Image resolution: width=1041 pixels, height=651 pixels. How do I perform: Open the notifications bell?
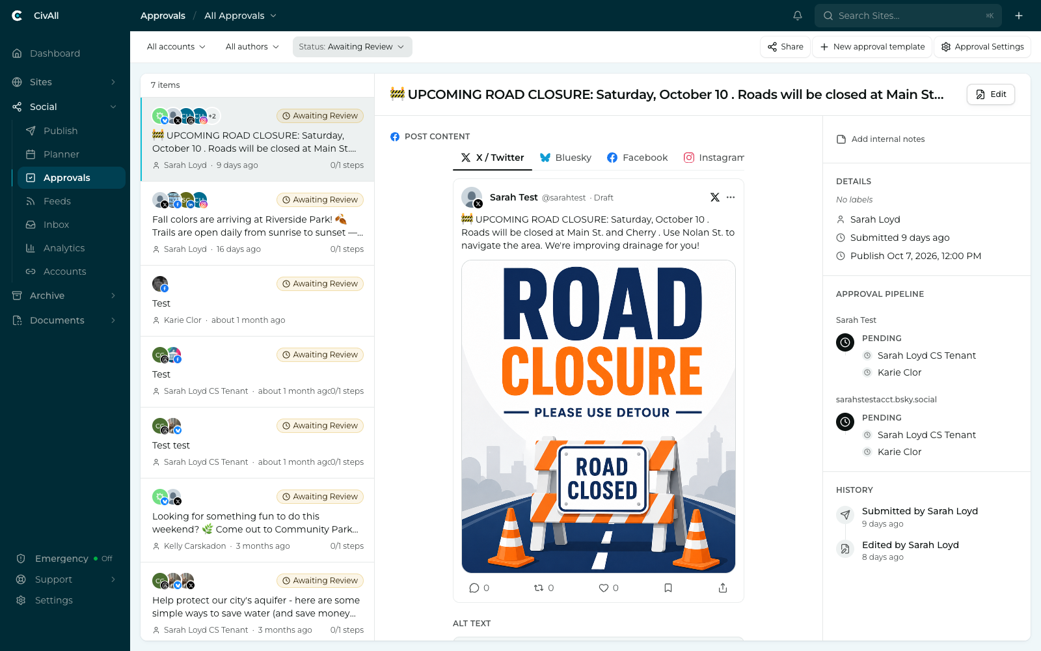[x=798, y=16]
